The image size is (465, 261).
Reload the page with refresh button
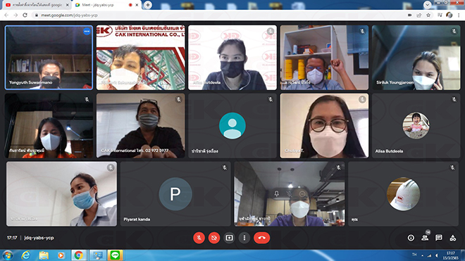(25, 15)
